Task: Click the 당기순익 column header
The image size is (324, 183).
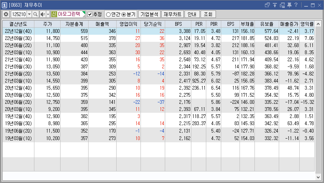Action: (153, 24)
